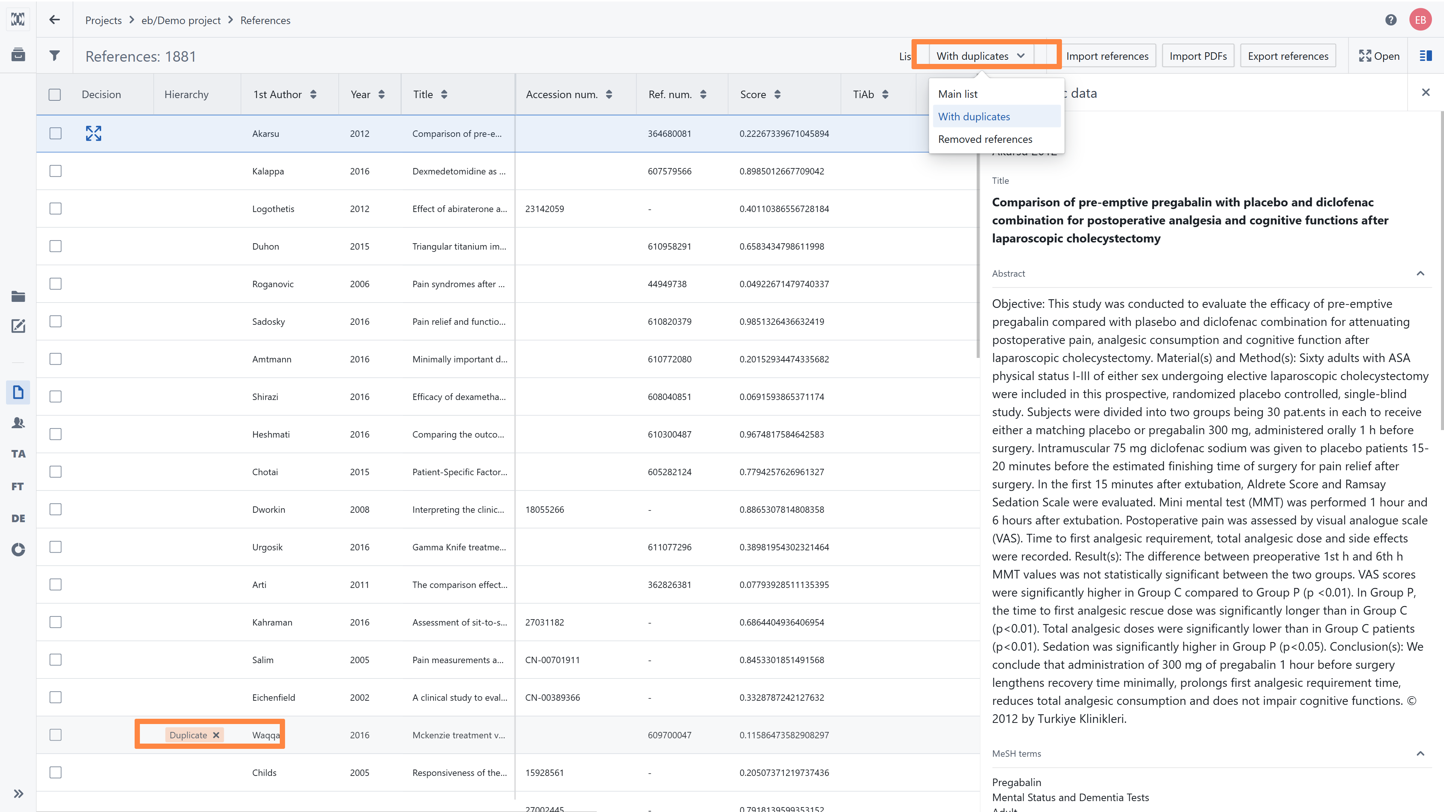Screen dimensions: 1444x812
Task: Open the filter funnel icon
Action: click(x=55, y=56)
